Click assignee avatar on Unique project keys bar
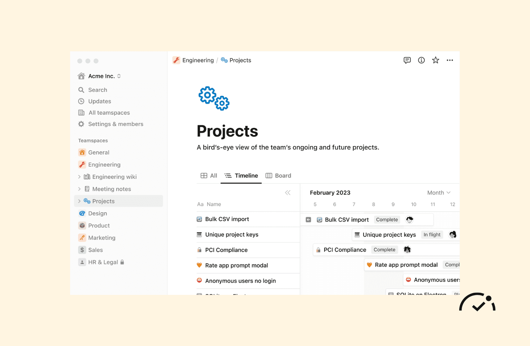 (x=453, y=235)
